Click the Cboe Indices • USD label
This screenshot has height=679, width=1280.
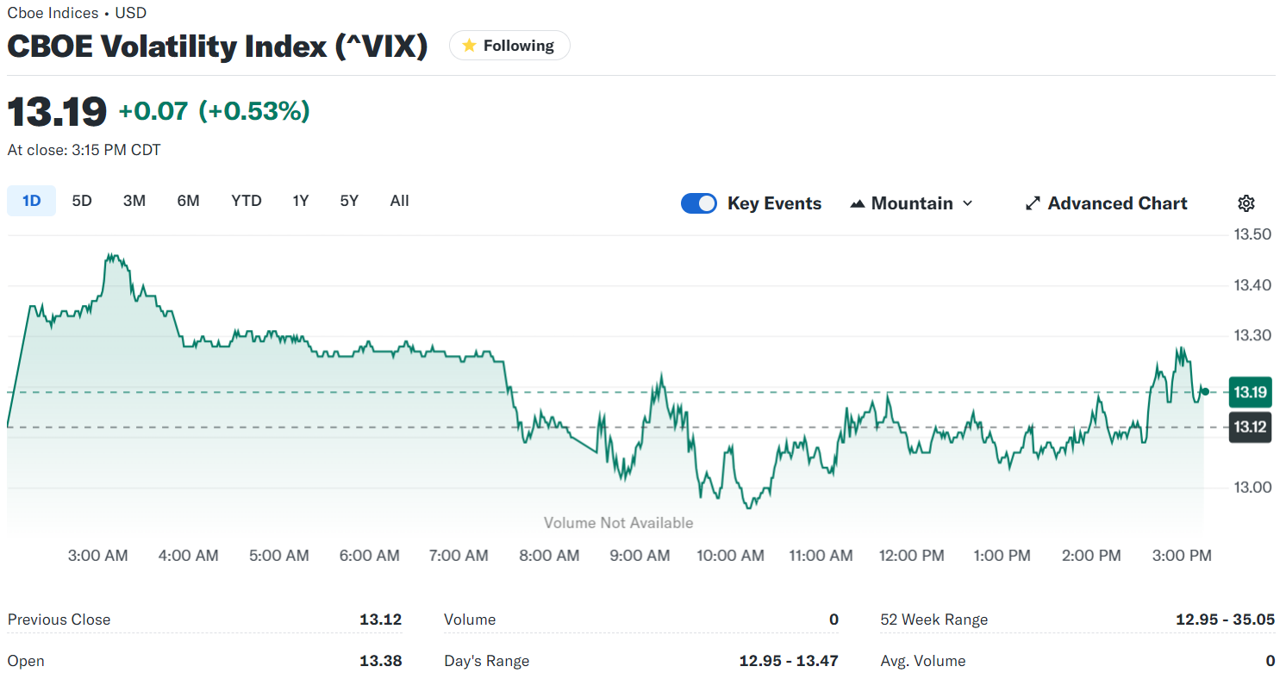tap(78, 13)
